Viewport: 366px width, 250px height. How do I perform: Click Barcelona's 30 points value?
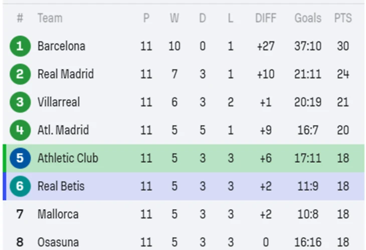(x=343, y=46)
